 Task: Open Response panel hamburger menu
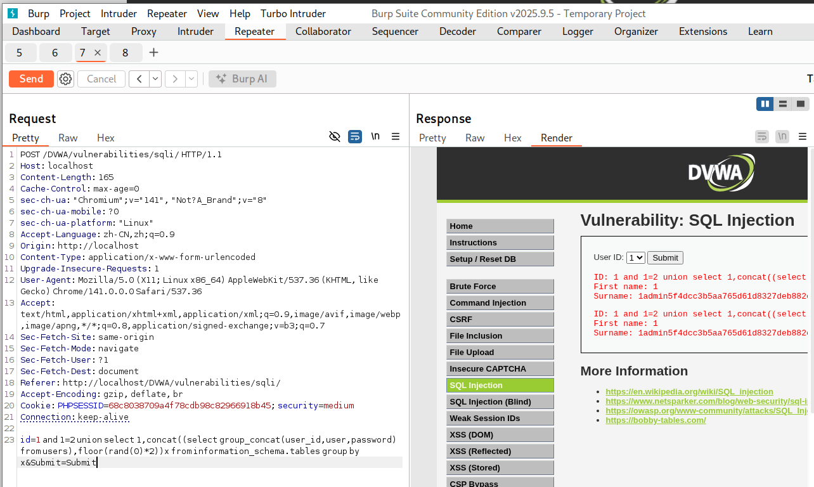[803, 136]
